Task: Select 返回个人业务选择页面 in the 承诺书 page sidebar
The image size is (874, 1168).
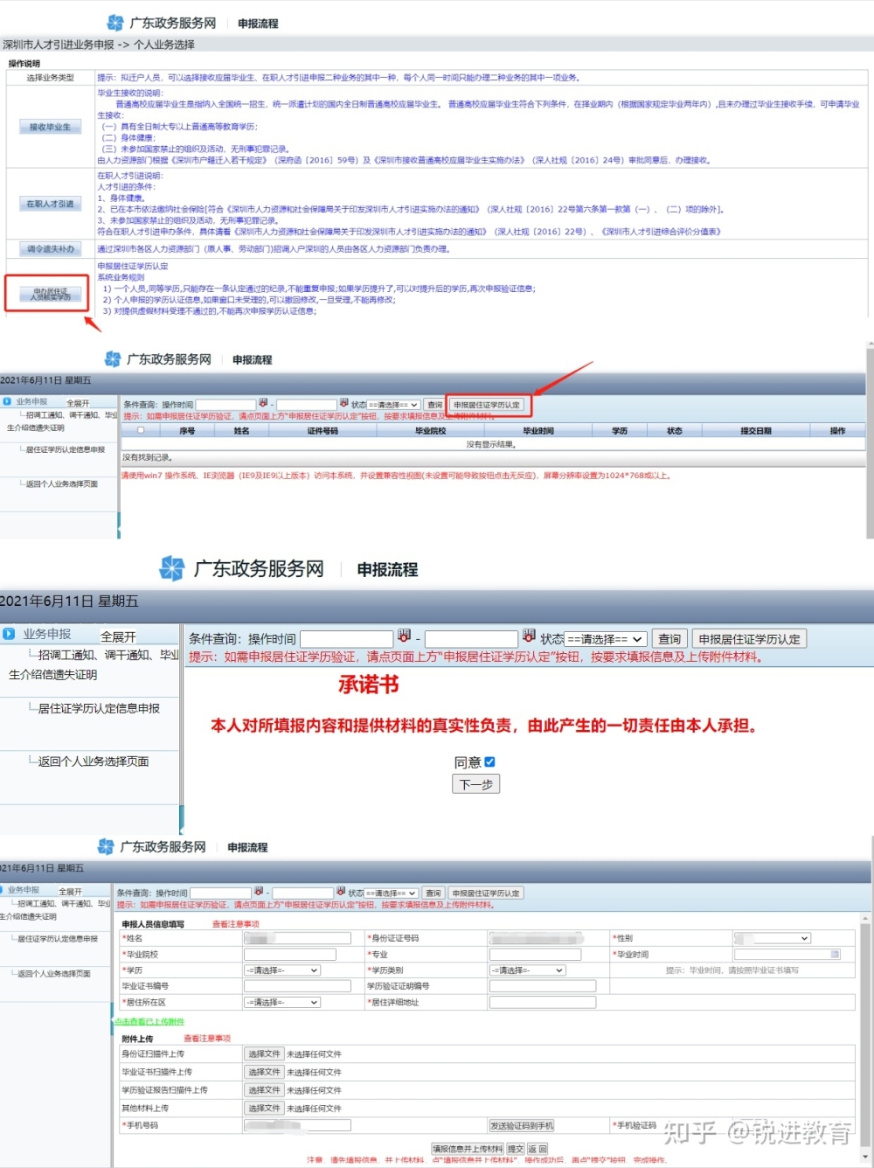Action: coord(94,761)
